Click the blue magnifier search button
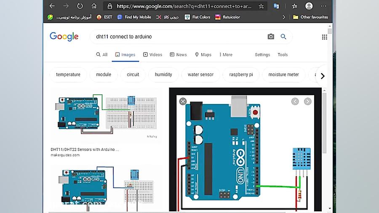Screen dimensions: 379x213 [x=283, y=37]
